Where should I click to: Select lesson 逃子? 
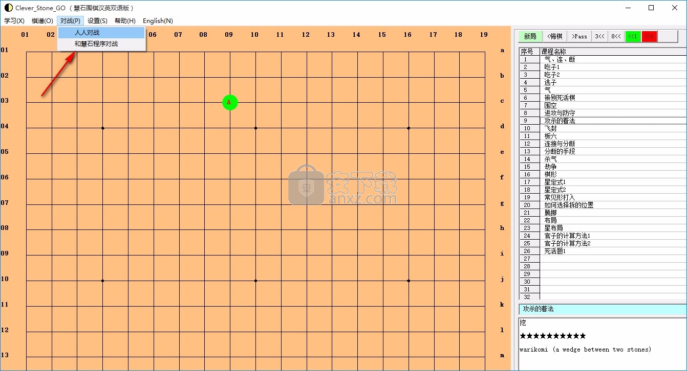click(613, 82)
